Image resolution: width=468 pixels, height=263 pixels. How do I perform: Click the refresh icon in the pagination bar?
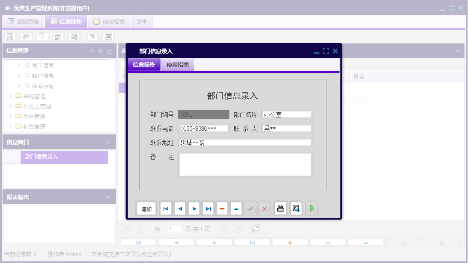255,229
